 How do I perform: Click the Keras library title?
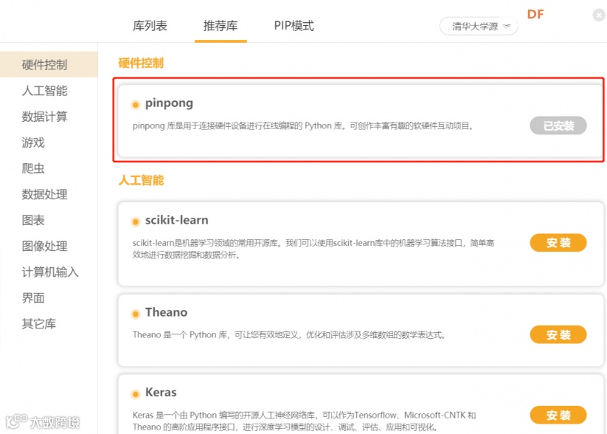161,393
